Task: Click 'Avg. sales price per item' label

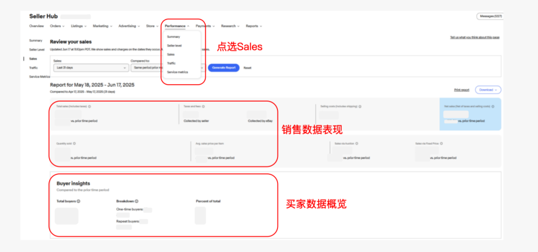Action: click(209, 143)
